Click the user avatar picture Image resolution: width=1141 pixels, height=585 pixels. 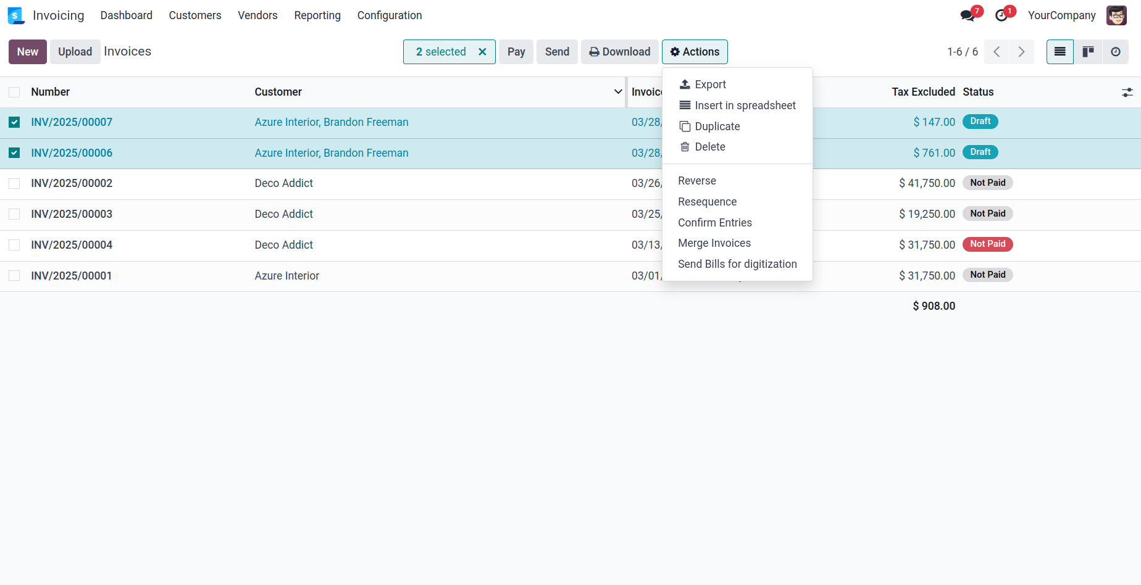tap(1116, 15)
